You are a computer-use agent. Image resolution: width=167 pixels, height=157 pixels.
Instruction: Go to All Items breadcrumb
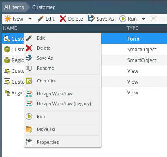click(x=14, y=7)
